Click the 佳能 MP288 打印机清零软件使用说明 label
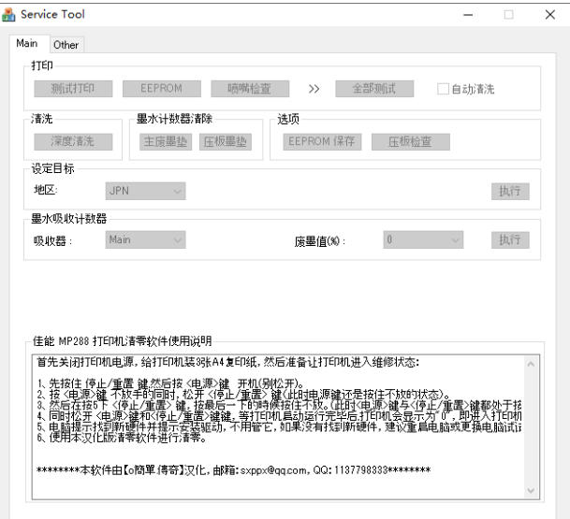Screen dimensions: 570x519 (122, 341)
